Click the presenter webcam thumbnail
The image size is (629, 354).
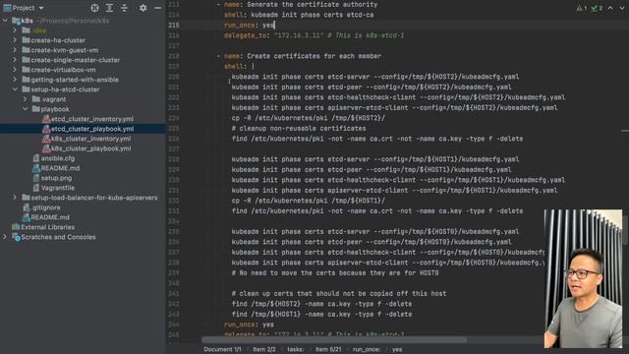pos(583,278)
